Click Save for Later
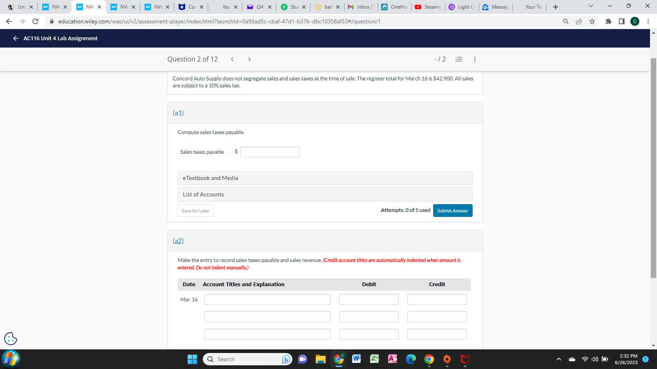This screenshot has height=369, width=657. 195,210
